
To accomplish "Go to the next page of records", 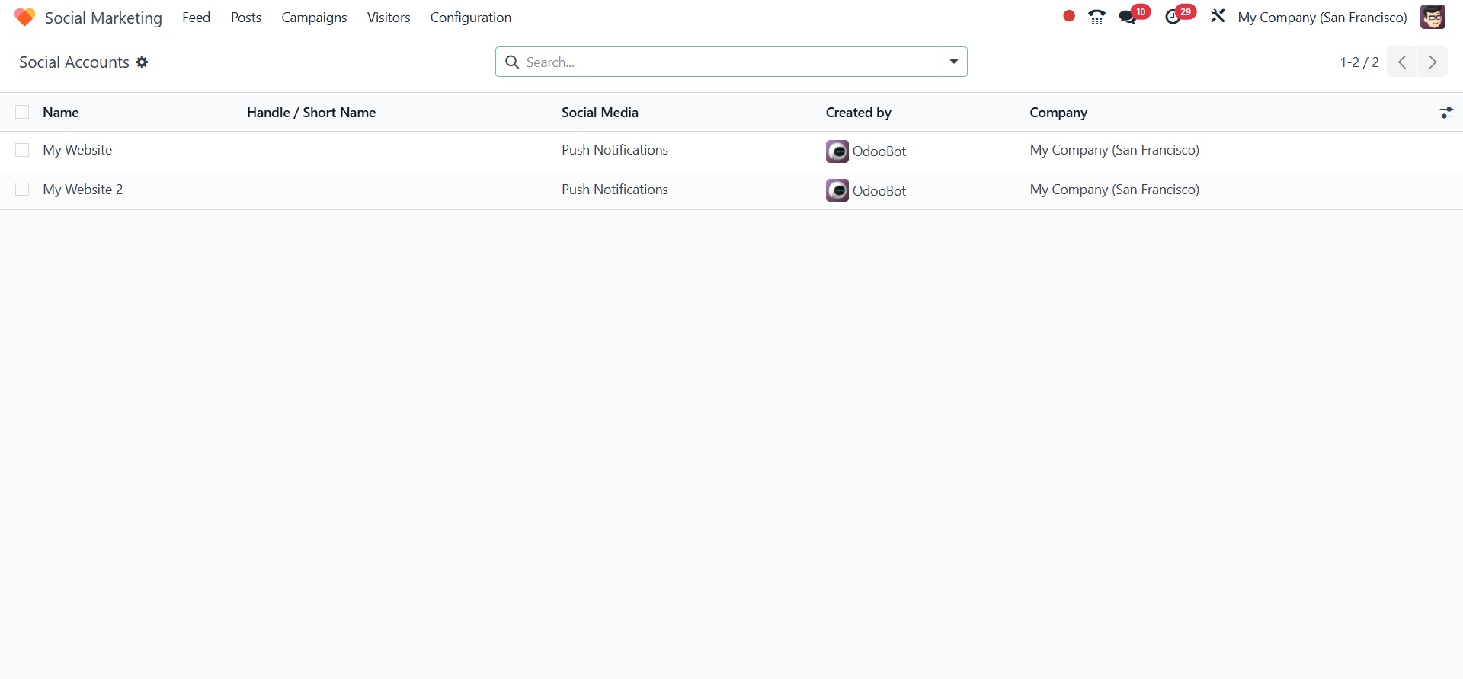I will click(x=1433, y=62).
